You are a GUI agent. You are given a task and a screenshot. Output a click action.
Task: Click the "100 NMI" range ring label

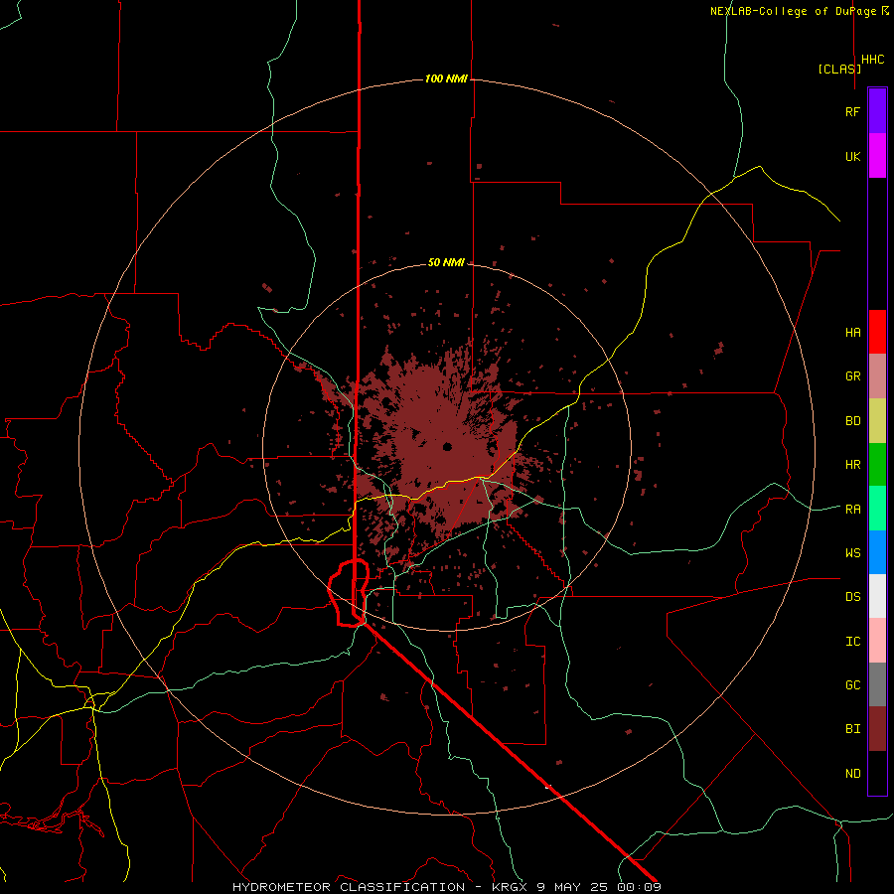pyautogui.click(x=446, y=78)
